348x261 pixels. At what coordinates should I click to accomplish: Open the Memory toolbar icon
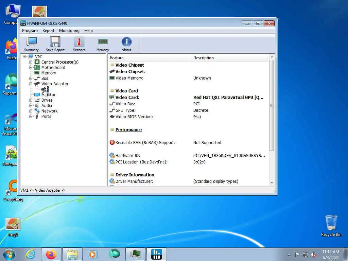point(103,44)
